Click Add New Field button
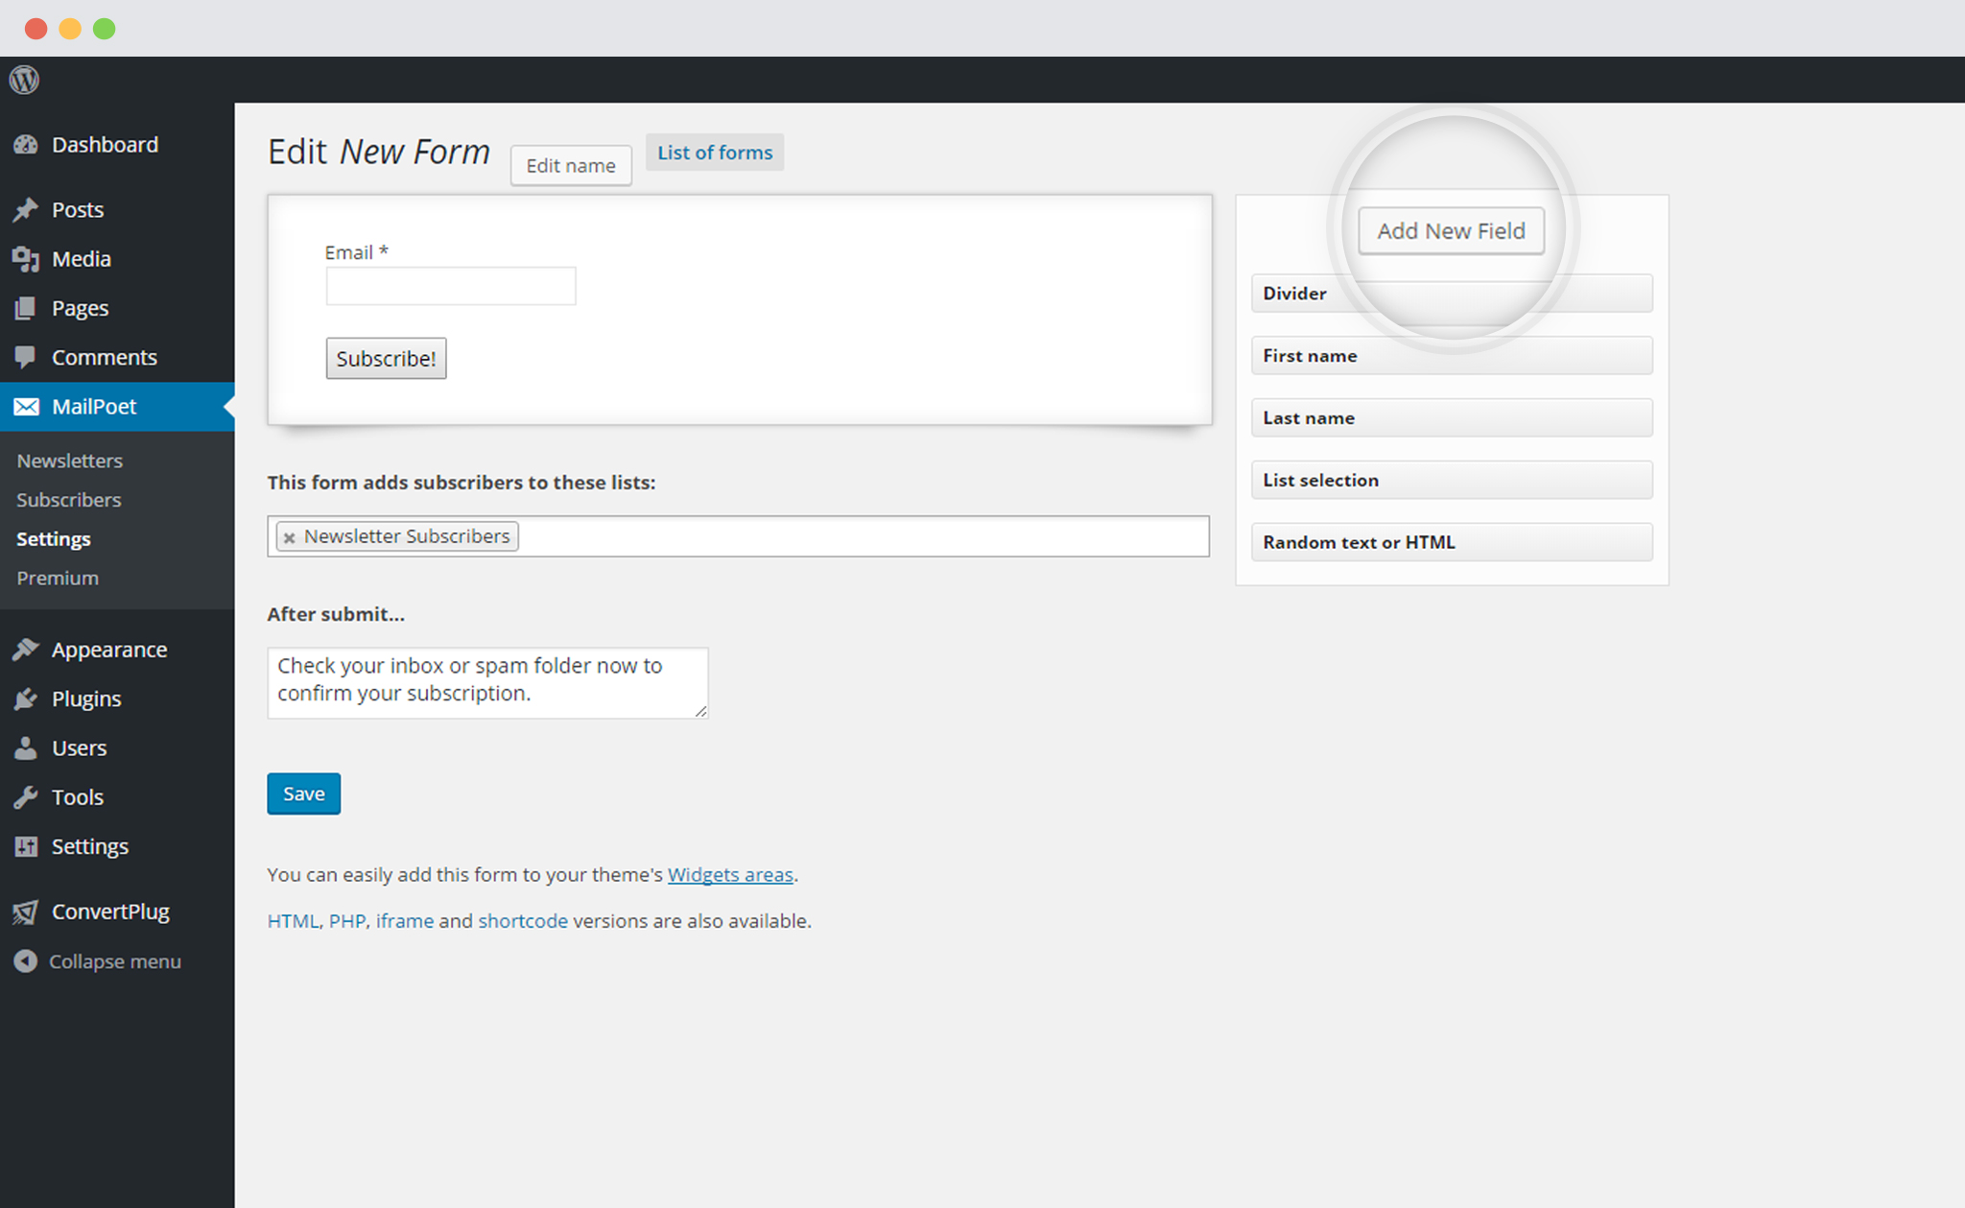1965x1208 pixels. [x=1452, y=230]
